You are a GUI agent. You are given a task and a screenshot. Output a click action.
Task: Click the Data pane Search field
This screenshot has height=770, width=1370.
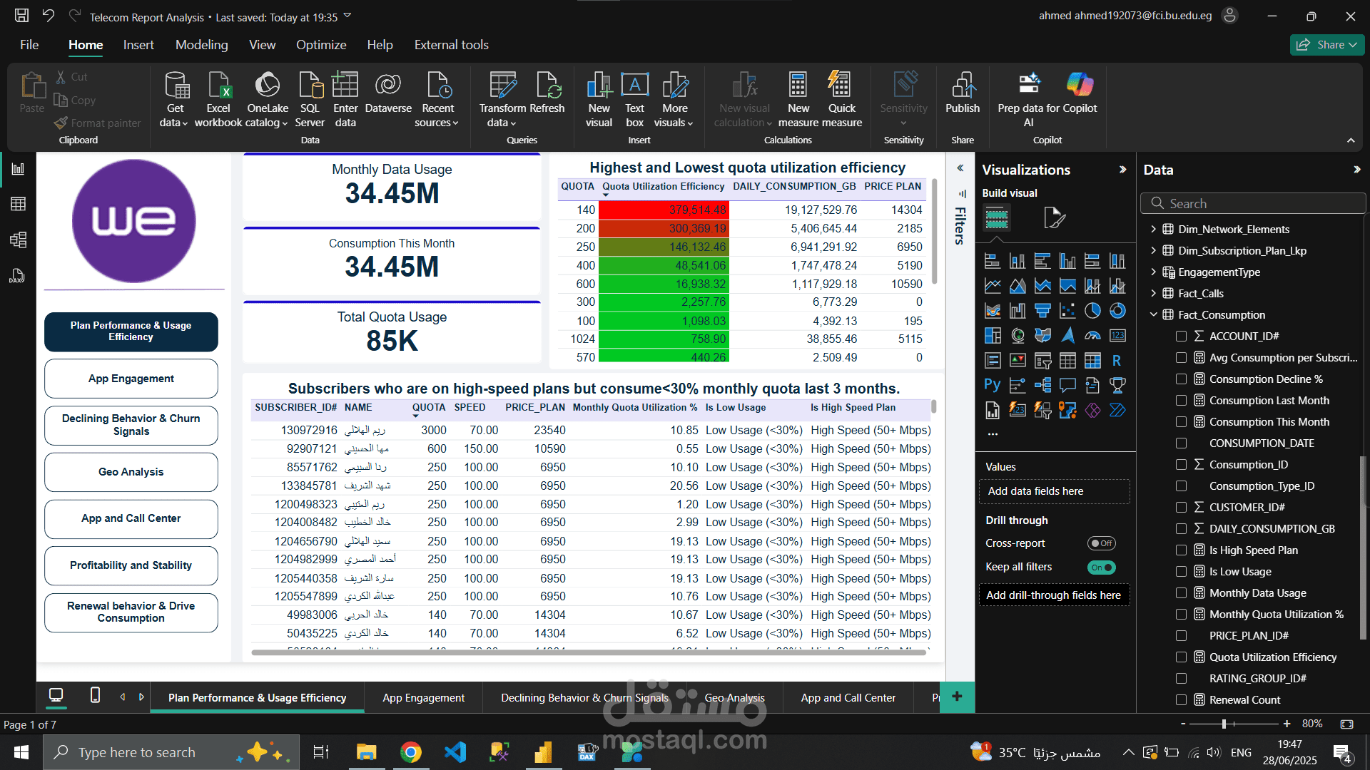[x=1252, y=203]
